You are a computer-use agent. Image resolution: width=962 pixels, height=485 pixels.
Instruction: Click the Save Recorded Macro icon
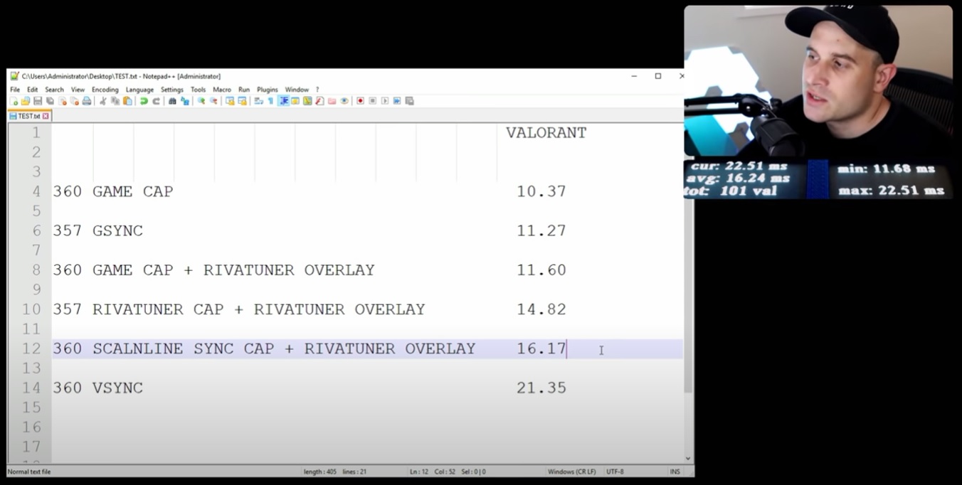pyautogui.click(x=409, y=101)
